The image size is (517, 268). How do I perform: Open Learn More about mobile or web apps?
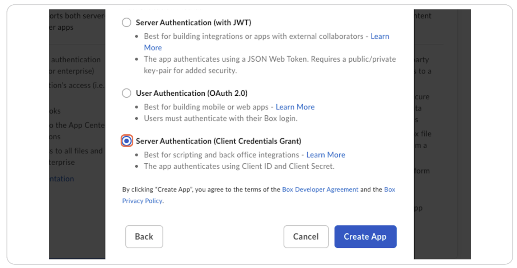point(295,107)
